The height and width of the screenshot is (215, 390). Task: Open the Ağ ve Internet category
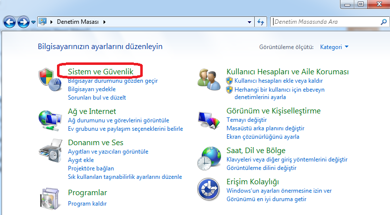(x=92, y=111)
